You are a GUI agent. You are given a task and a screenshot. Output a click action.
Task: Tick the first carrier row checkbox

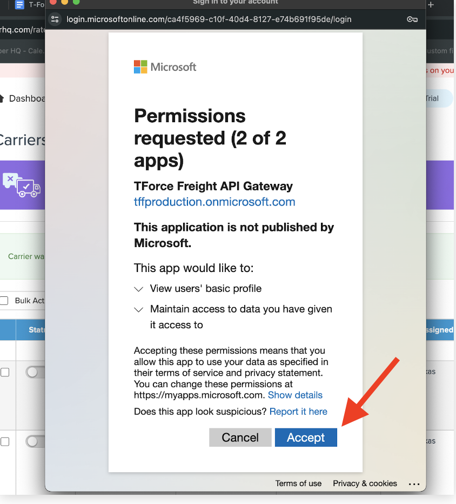tap(5, 372)
